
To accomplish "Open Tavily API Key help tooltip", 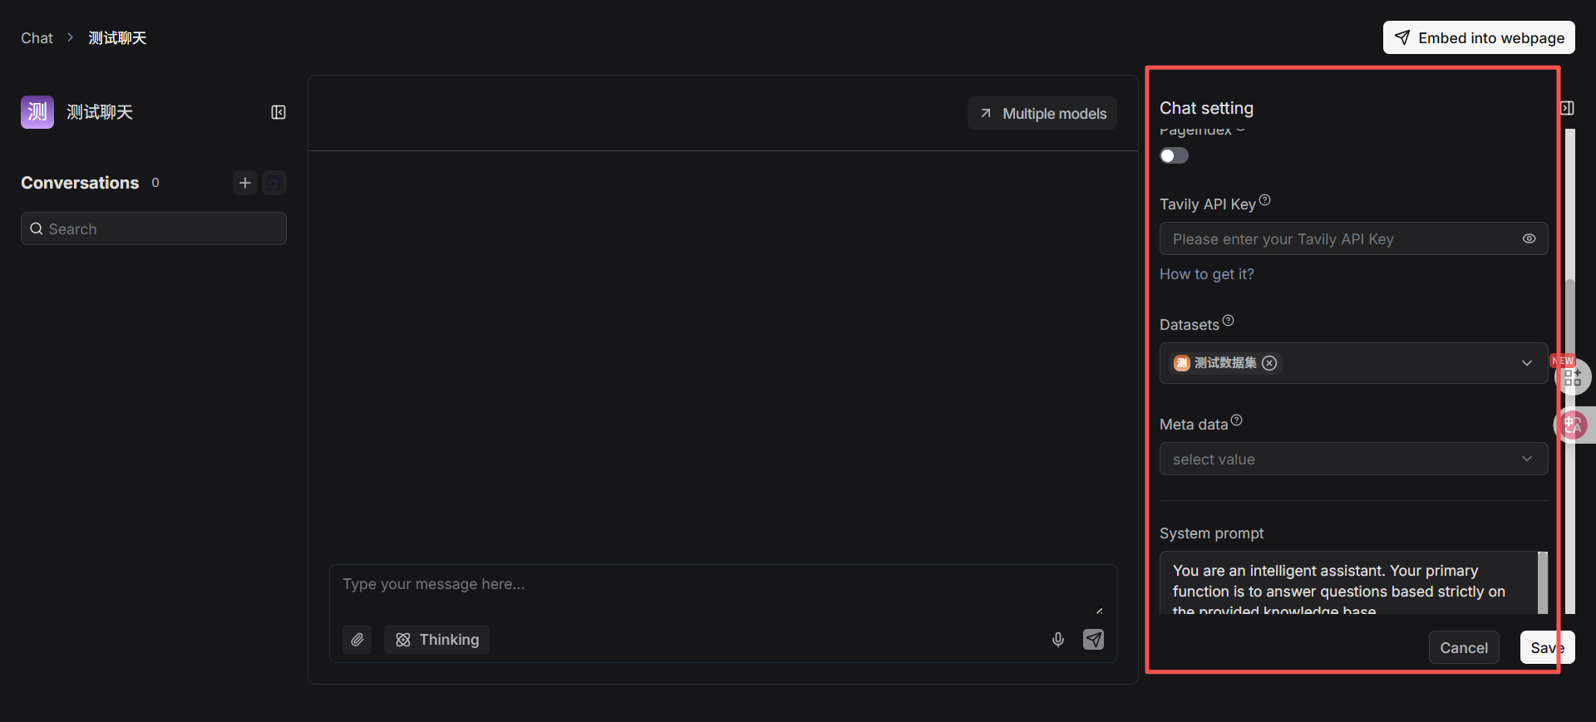I will click(1264, 200).
